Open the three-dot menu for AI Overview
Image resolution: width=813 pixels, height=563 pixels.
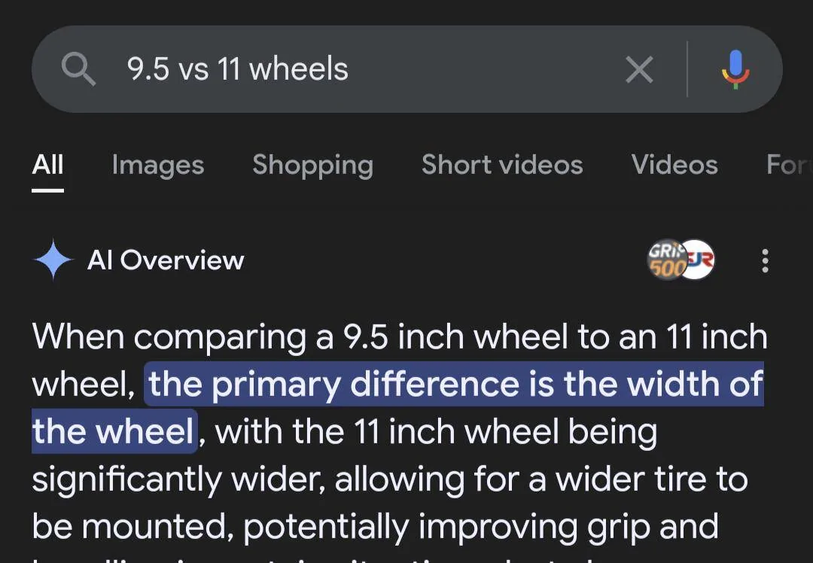coord(765,260)
